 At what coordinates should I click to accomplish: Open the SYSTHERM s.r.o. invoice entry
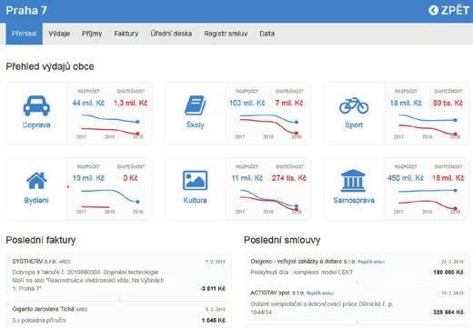click(x=119, y=275)
